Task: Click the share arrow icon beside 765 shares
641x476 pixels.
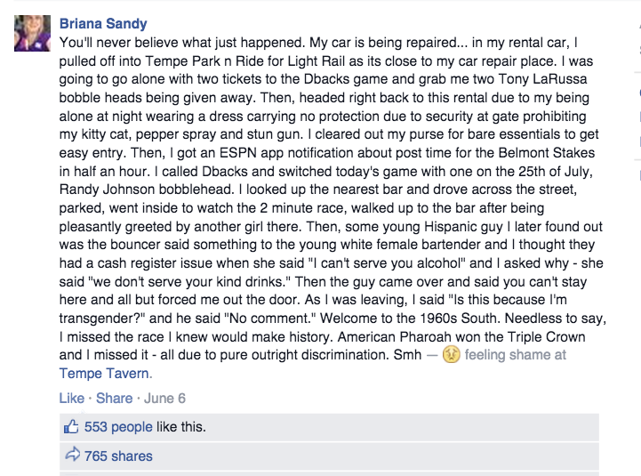Action: pos(73,456)
